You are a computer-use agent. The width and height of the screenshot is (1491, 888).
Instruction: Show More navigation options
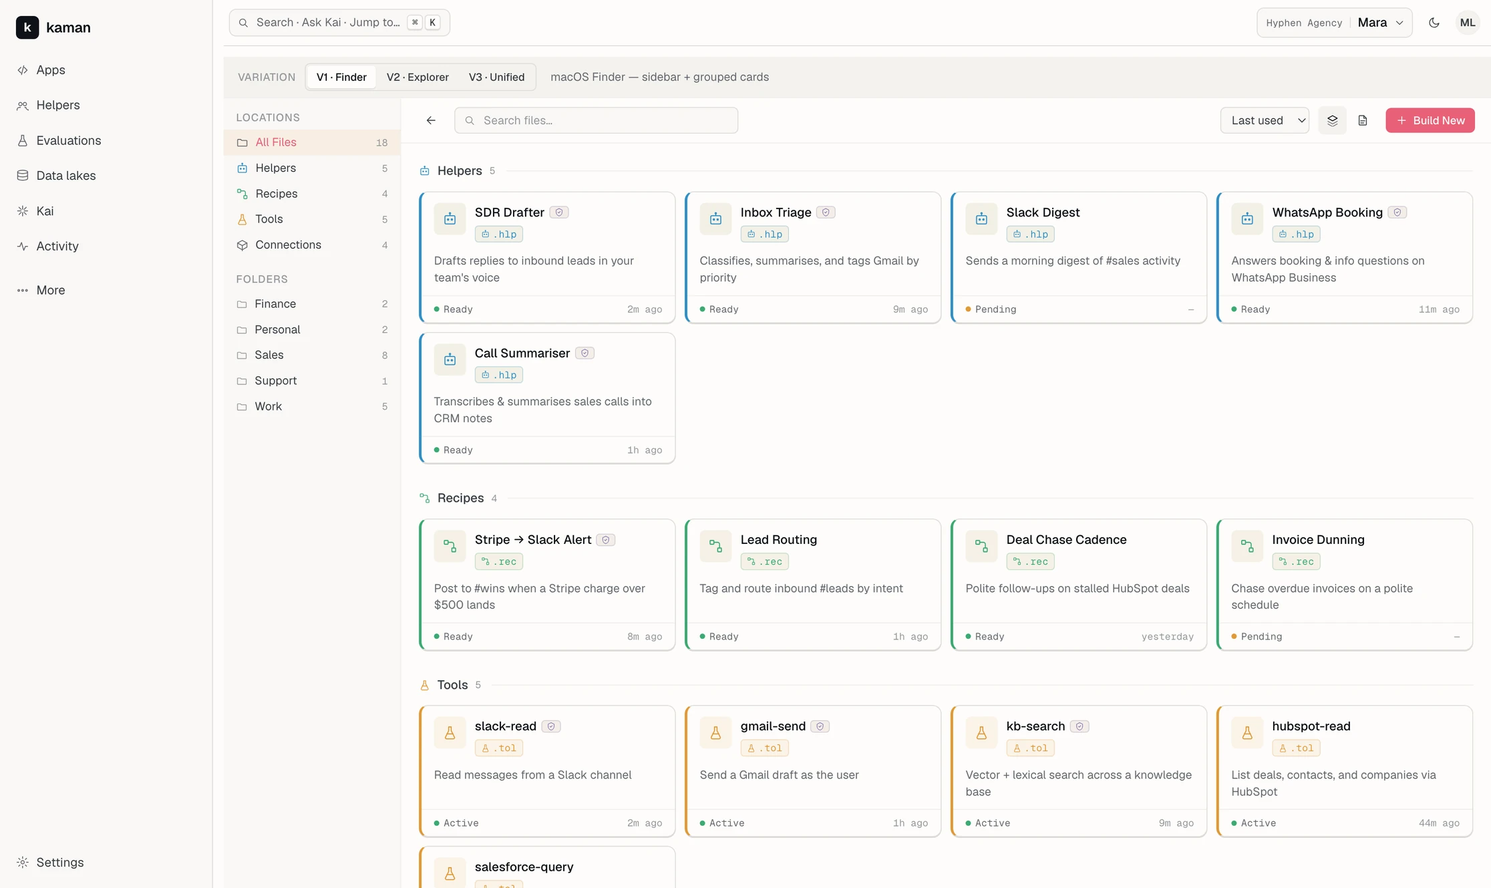pyautogui.click(x=41, y=290)
